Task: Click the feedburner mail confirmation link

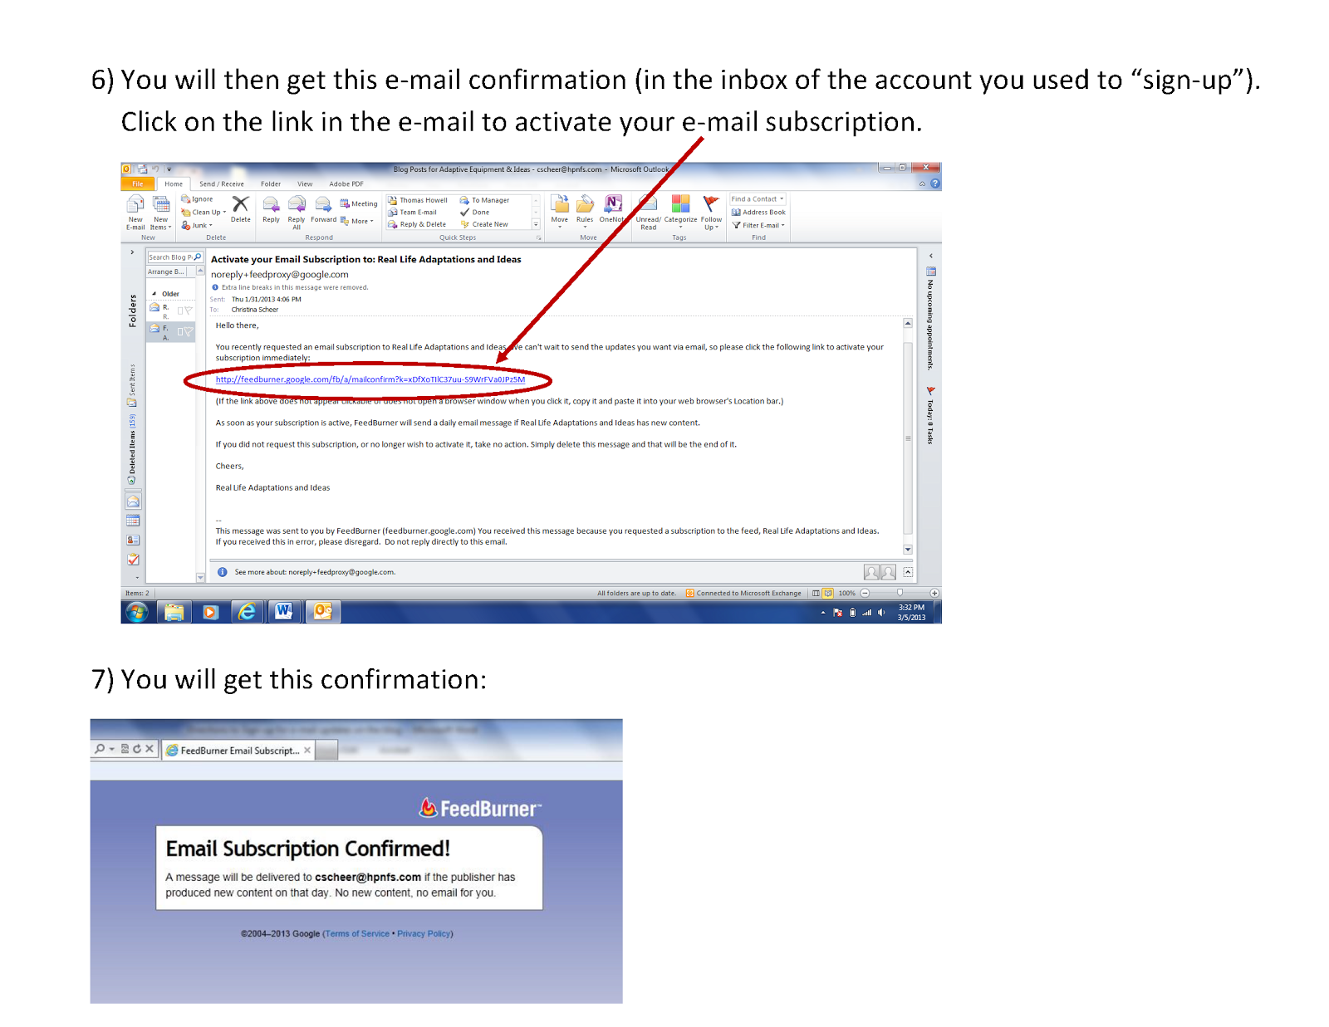Action: pyautogui.click(x=370, y=379)
